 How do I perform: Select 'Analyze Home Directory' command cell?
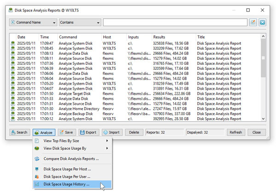point(79,109)
